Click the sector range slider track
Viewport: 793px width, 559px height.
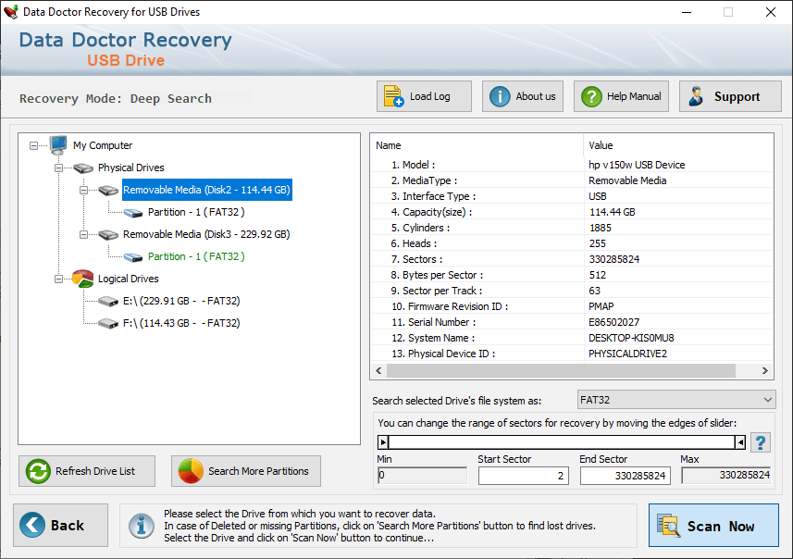[562, 442]
